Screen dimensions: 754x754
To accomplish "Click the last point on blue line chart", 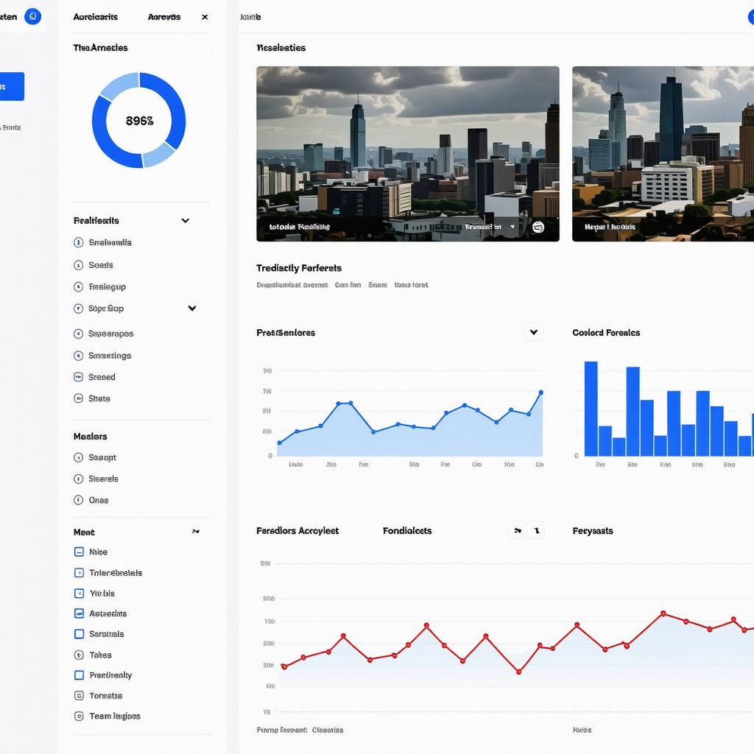I will point(541,392).
